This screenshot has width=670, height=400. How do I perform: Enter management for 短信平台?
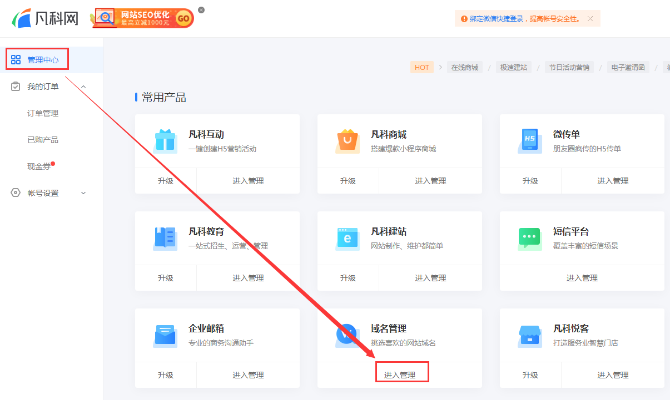tap(582, 278)
